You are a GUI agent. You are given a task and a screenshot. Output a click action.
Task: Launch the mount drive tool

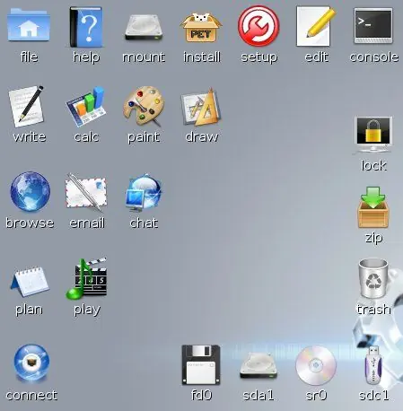[144, 28]
